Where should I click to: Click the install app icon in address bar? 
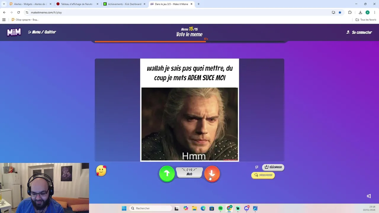333,12
